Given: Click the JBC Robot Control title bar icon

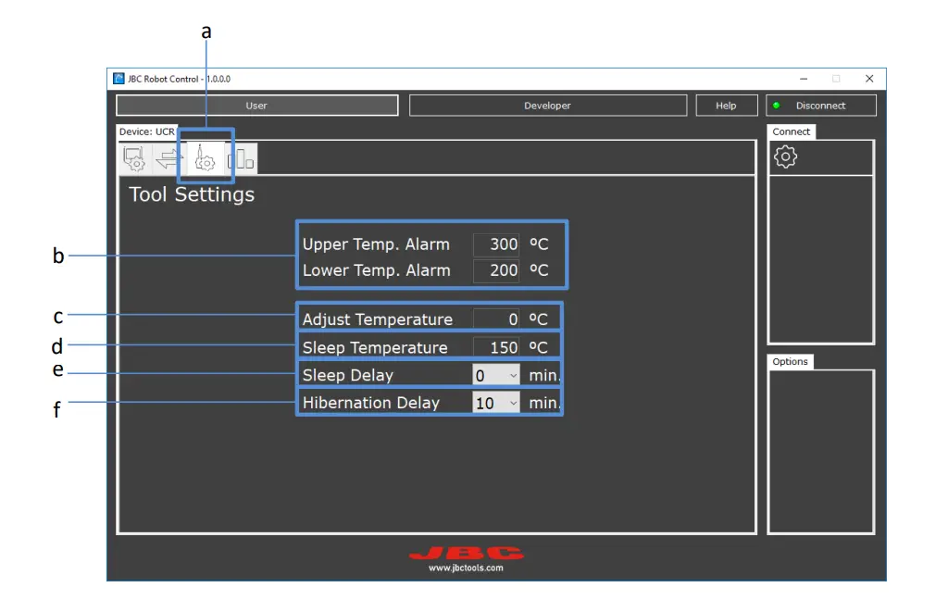Looking at the screenshot, I should (119, 79).
